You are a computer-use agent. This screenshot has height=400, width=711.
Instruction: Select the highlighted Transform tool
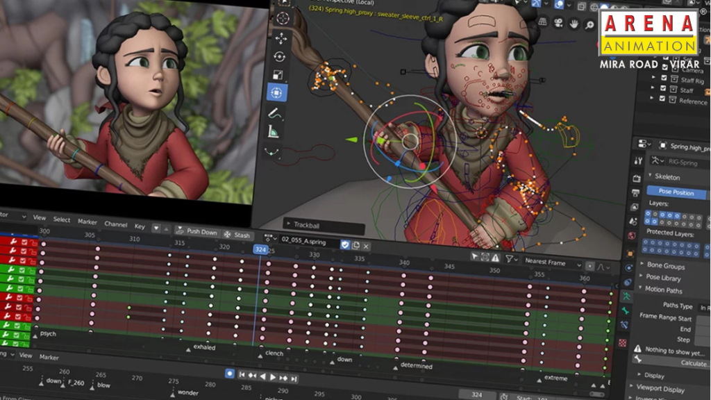click(x=276, y=92)
